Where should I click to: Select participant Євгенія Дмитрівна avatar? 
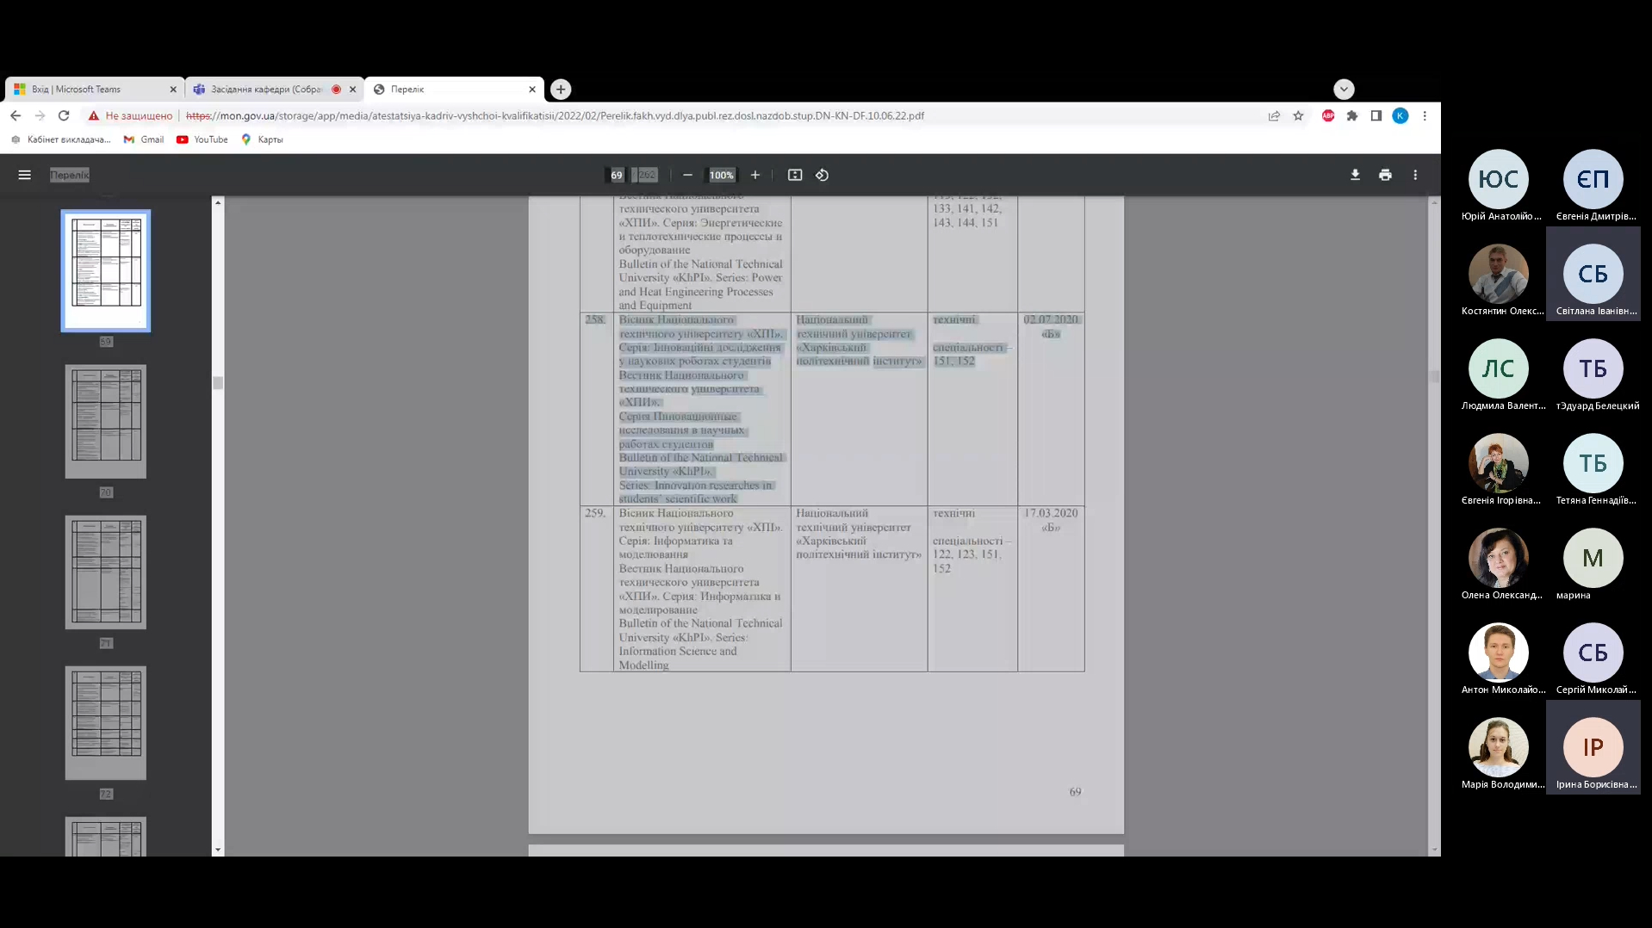tap(1593, 179)
